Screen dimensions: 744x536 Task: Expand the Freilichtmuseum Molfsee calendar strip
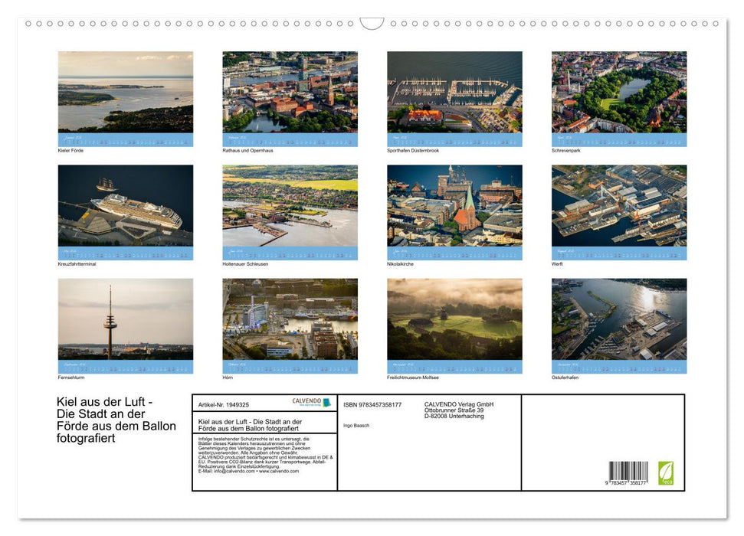455,365
